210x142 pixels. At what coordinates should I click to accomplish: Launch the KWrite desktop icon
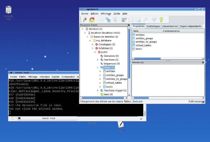pyautogui.click(x=121, y=124)
